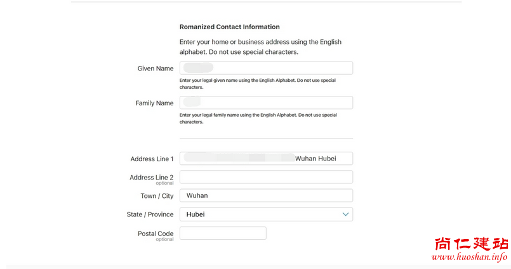Click the "Family Name" field label
The height and width of the screenshot is (269, 511).
(154, 103)
